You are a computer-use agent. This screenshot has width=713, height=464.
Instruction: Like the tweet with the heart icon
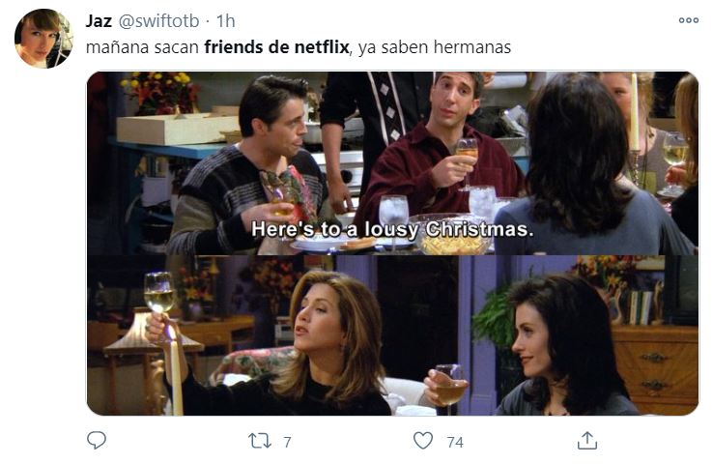tap(423, 441)
